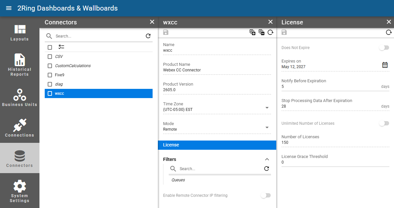Select the CustomCalculations connector row

click(x=99, y=65)
